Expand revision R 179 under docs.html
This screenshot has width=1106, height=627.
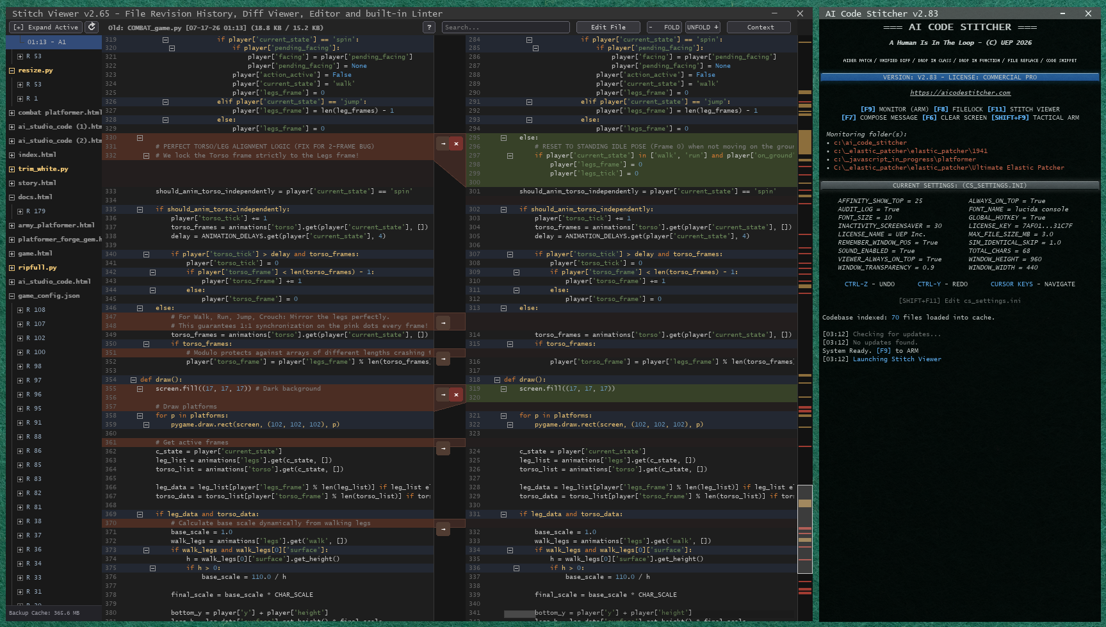[20, 211]
